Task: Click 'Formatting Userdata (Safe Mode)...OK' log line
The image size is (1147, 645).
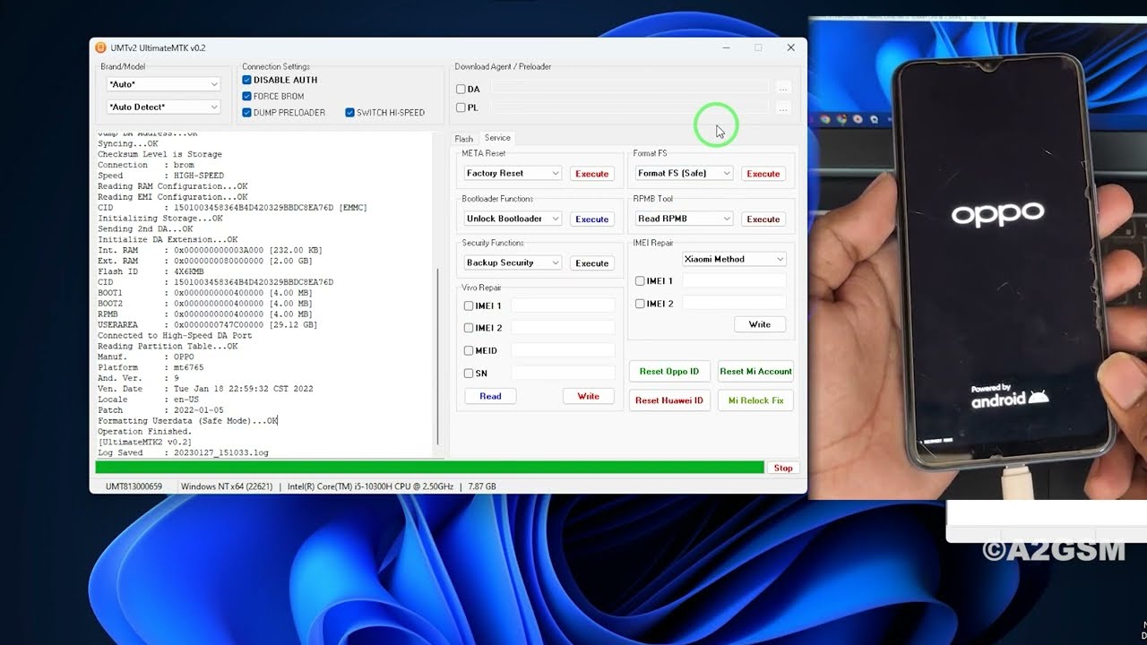Action: tap(187, 421)
